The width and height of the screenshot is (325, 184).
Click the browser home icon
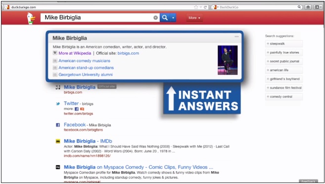point(308,7)
